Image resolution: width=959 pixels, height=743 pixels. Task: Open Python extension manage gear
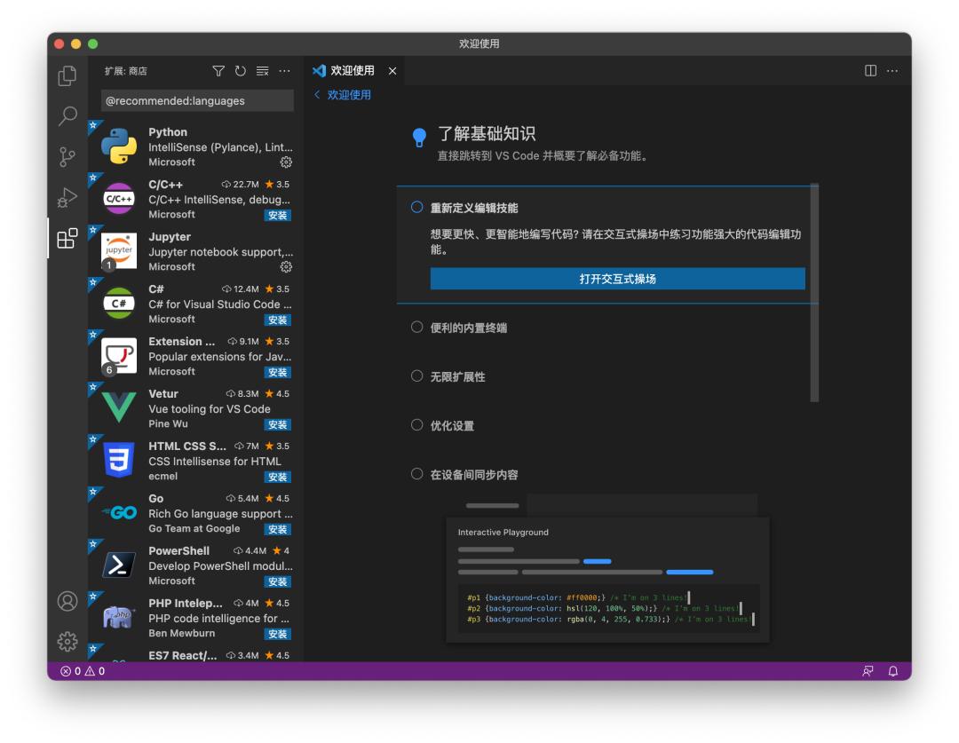pos(286,162)
